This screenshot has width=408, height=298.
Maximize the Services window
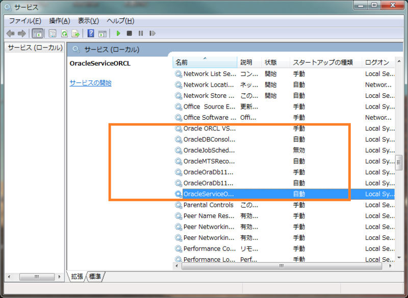[x=374, y=5]
